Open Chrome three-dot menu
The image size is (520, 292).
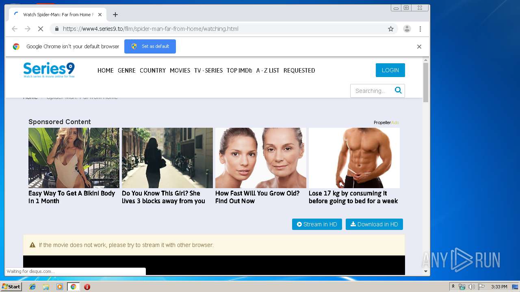[420, 29]
